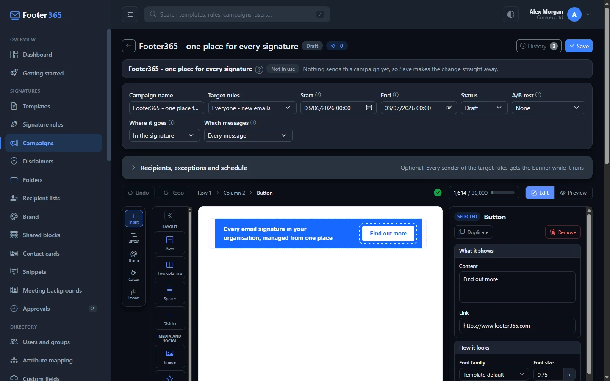610x381 pixels.
Task: Open the Status dropdown showing Draft
Action: 484,108
